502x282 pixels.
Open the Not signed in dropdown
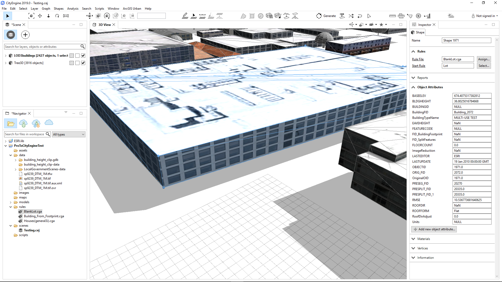click(x=485, y=16)
